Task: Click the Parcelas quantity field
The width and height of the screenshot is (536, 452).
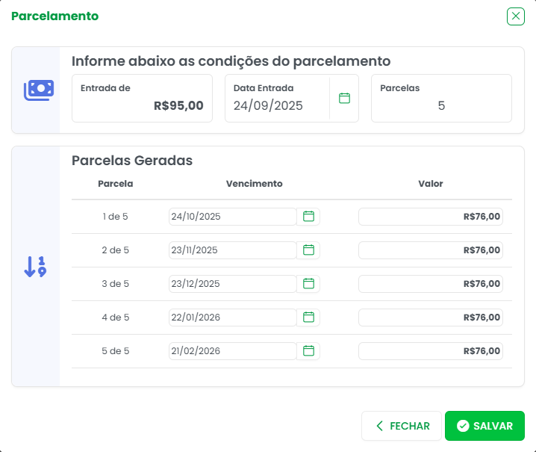Action: coord(440,105)
